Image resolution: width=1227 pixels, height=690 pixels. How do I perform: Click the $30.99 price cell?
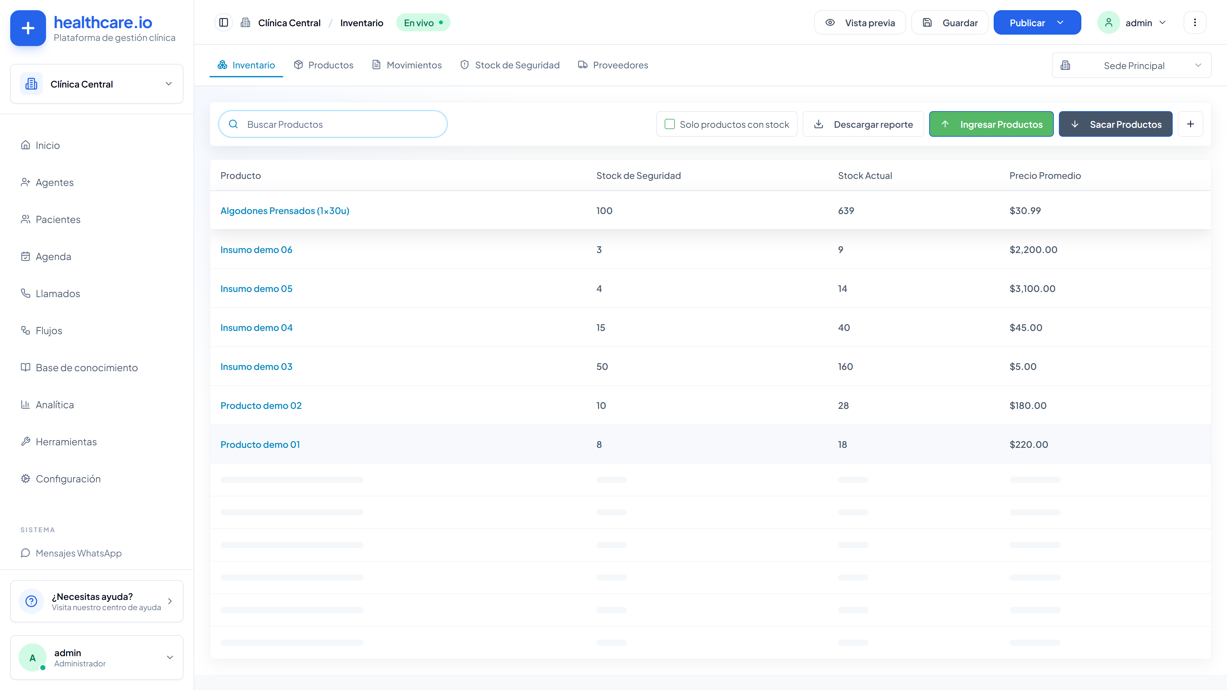1025,211
